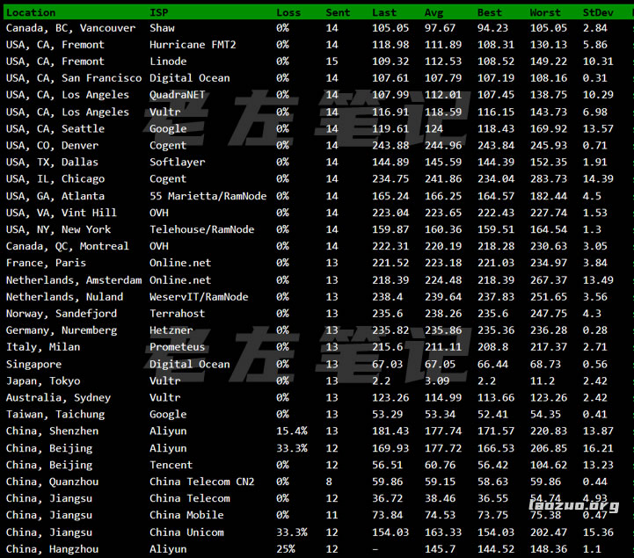Select China, Hangzhou location

(52, 549)
